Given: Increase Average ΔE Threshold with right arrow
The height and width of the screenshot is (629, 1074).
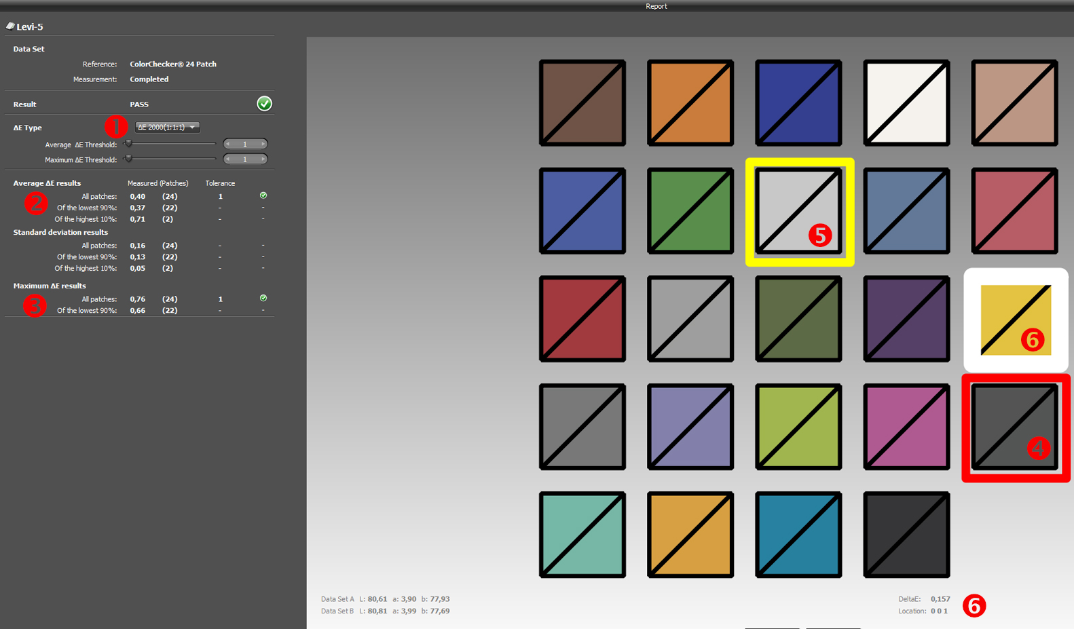Looking at the screenshot, I should [x=263, y=144].
